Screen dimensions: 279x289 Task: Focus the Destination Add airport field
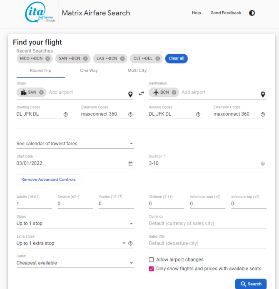220,92
